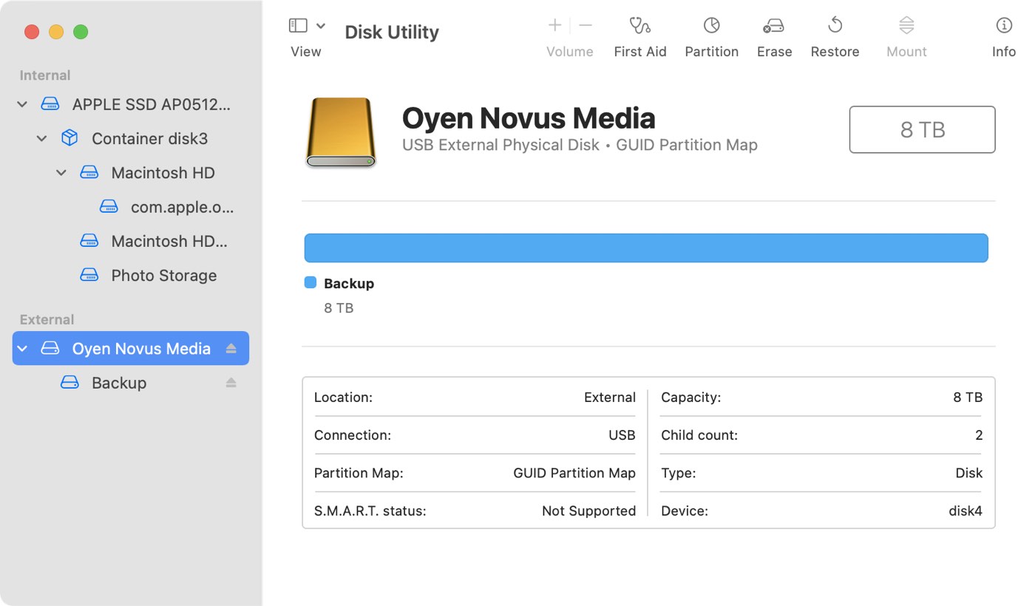Viewport: 1035px width, 606px height.
Task: Click the 8 TB capacity box
Action: click(x=922, y=130)
